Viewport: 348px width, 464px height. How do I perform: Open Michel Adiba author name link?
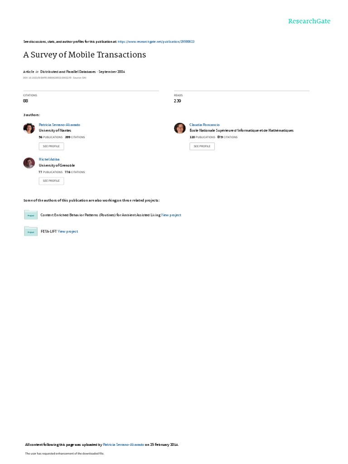49,159
